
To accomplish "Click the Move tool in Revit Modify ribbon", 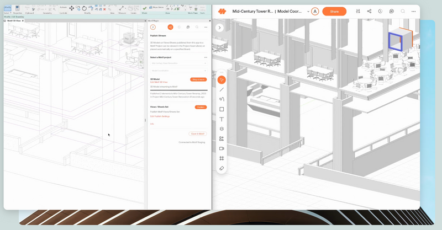I will coord(72,8).
